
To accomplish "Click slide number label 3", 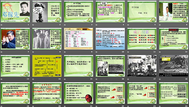I will click(92, 25).
